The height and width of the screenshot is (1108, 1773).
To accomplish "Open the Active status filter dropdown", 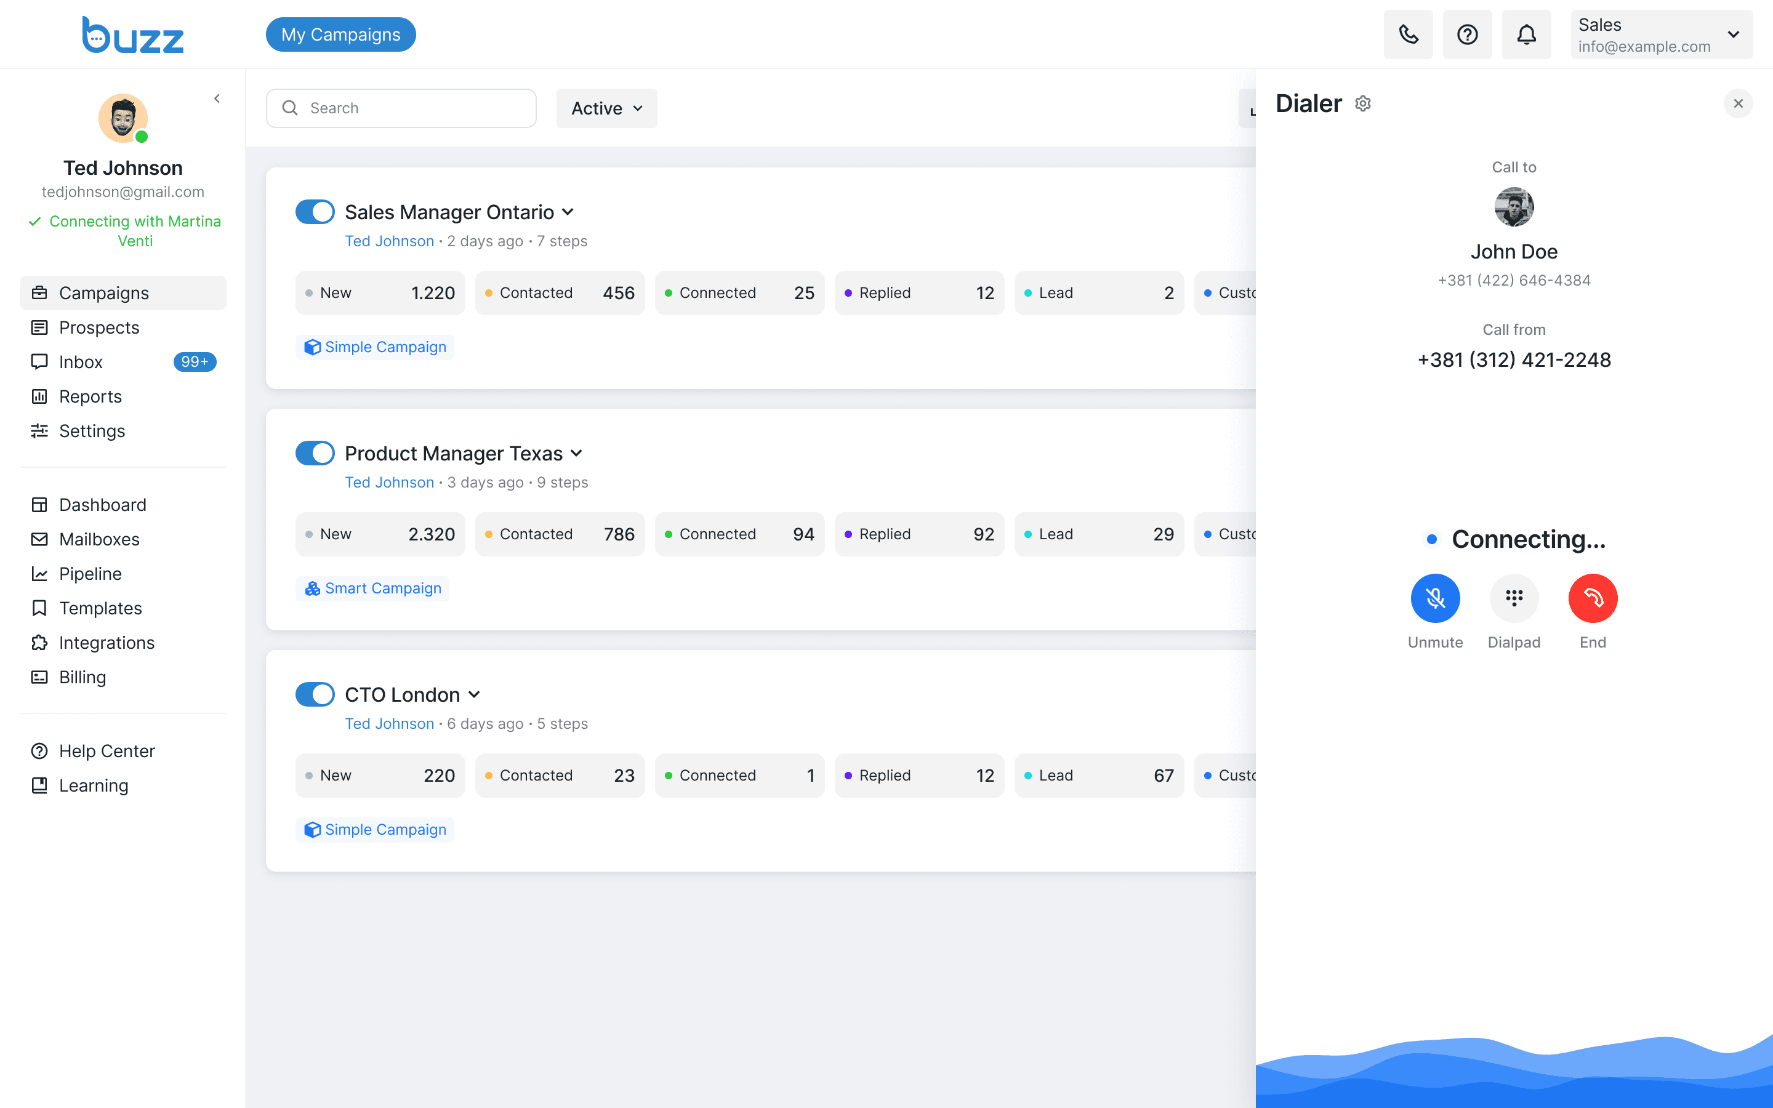I will coord(606,108).
